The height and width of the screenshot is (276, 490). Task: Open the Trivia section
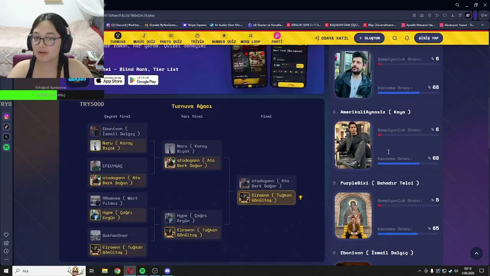pyautogui.click(x=198, y=38)
